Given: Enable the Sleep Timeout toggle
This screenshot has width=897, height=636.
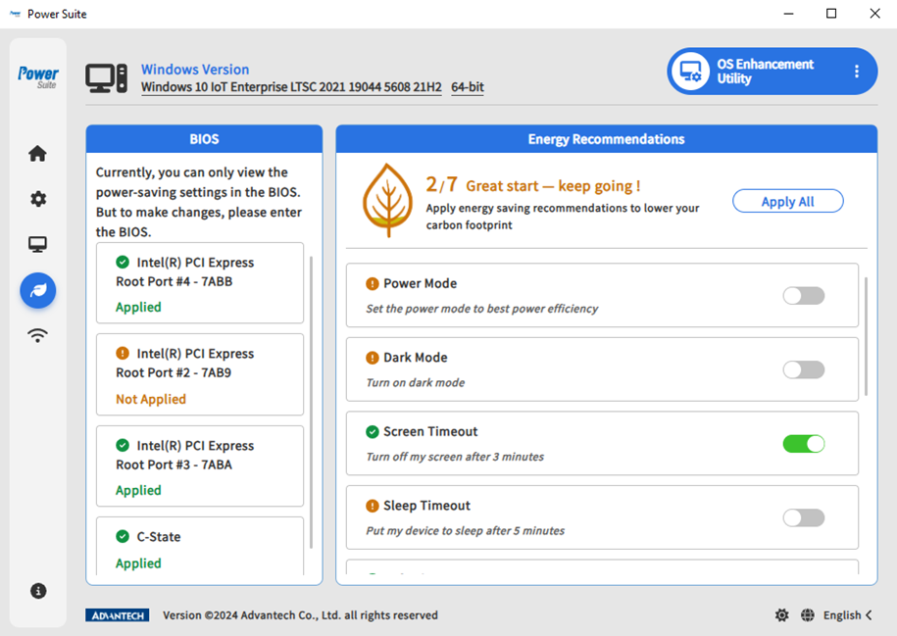Looking at the screenshot, I should click(803, 517).
